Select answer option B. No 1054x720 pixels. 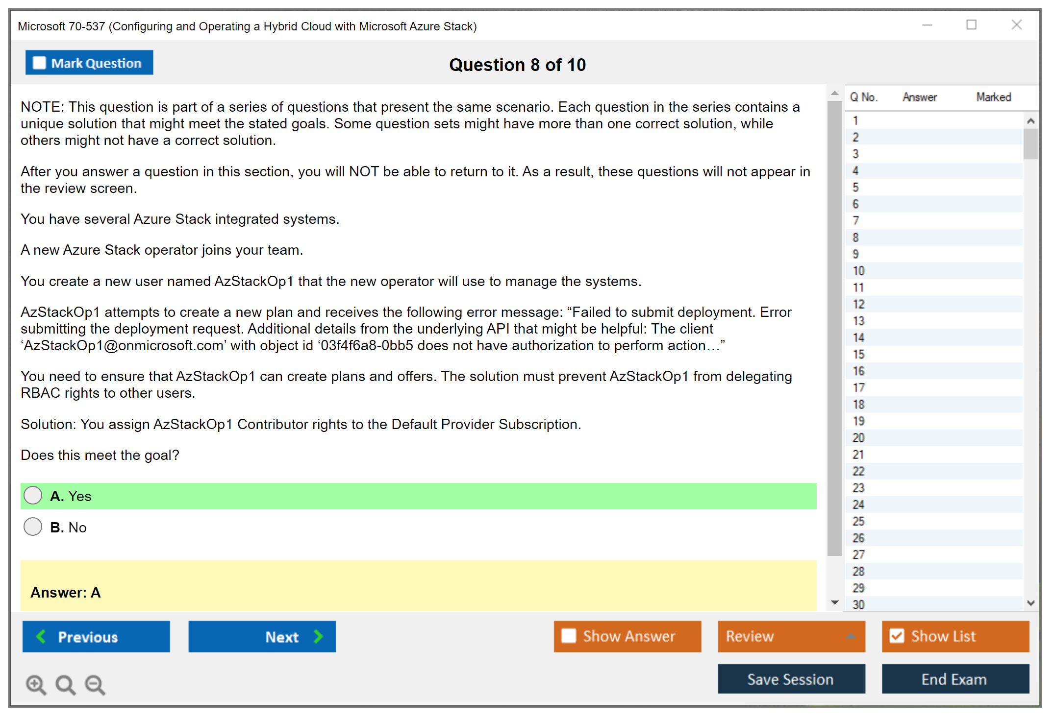pyautogui.click(x=33, y=527)
